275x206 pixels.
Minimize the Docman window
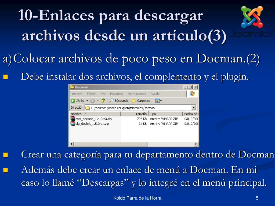(185, 87)
